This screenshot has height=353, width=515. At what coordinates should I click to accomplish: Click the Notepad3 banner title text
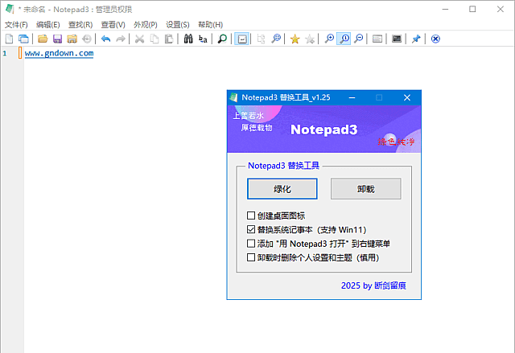[323, 129]
